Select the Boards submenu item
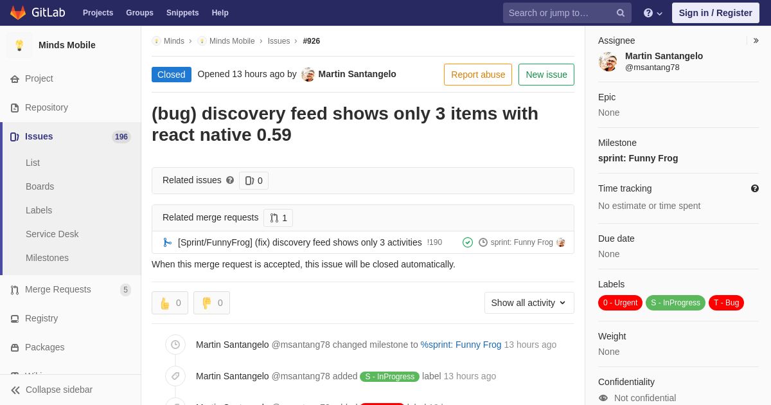 tap(40, 186)
